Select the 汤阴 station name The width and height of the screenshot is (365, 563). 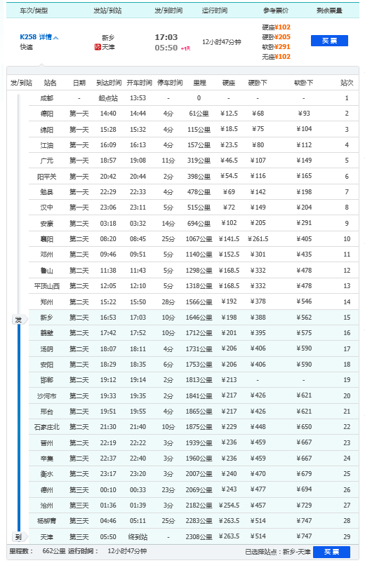(x=47, y=349)
